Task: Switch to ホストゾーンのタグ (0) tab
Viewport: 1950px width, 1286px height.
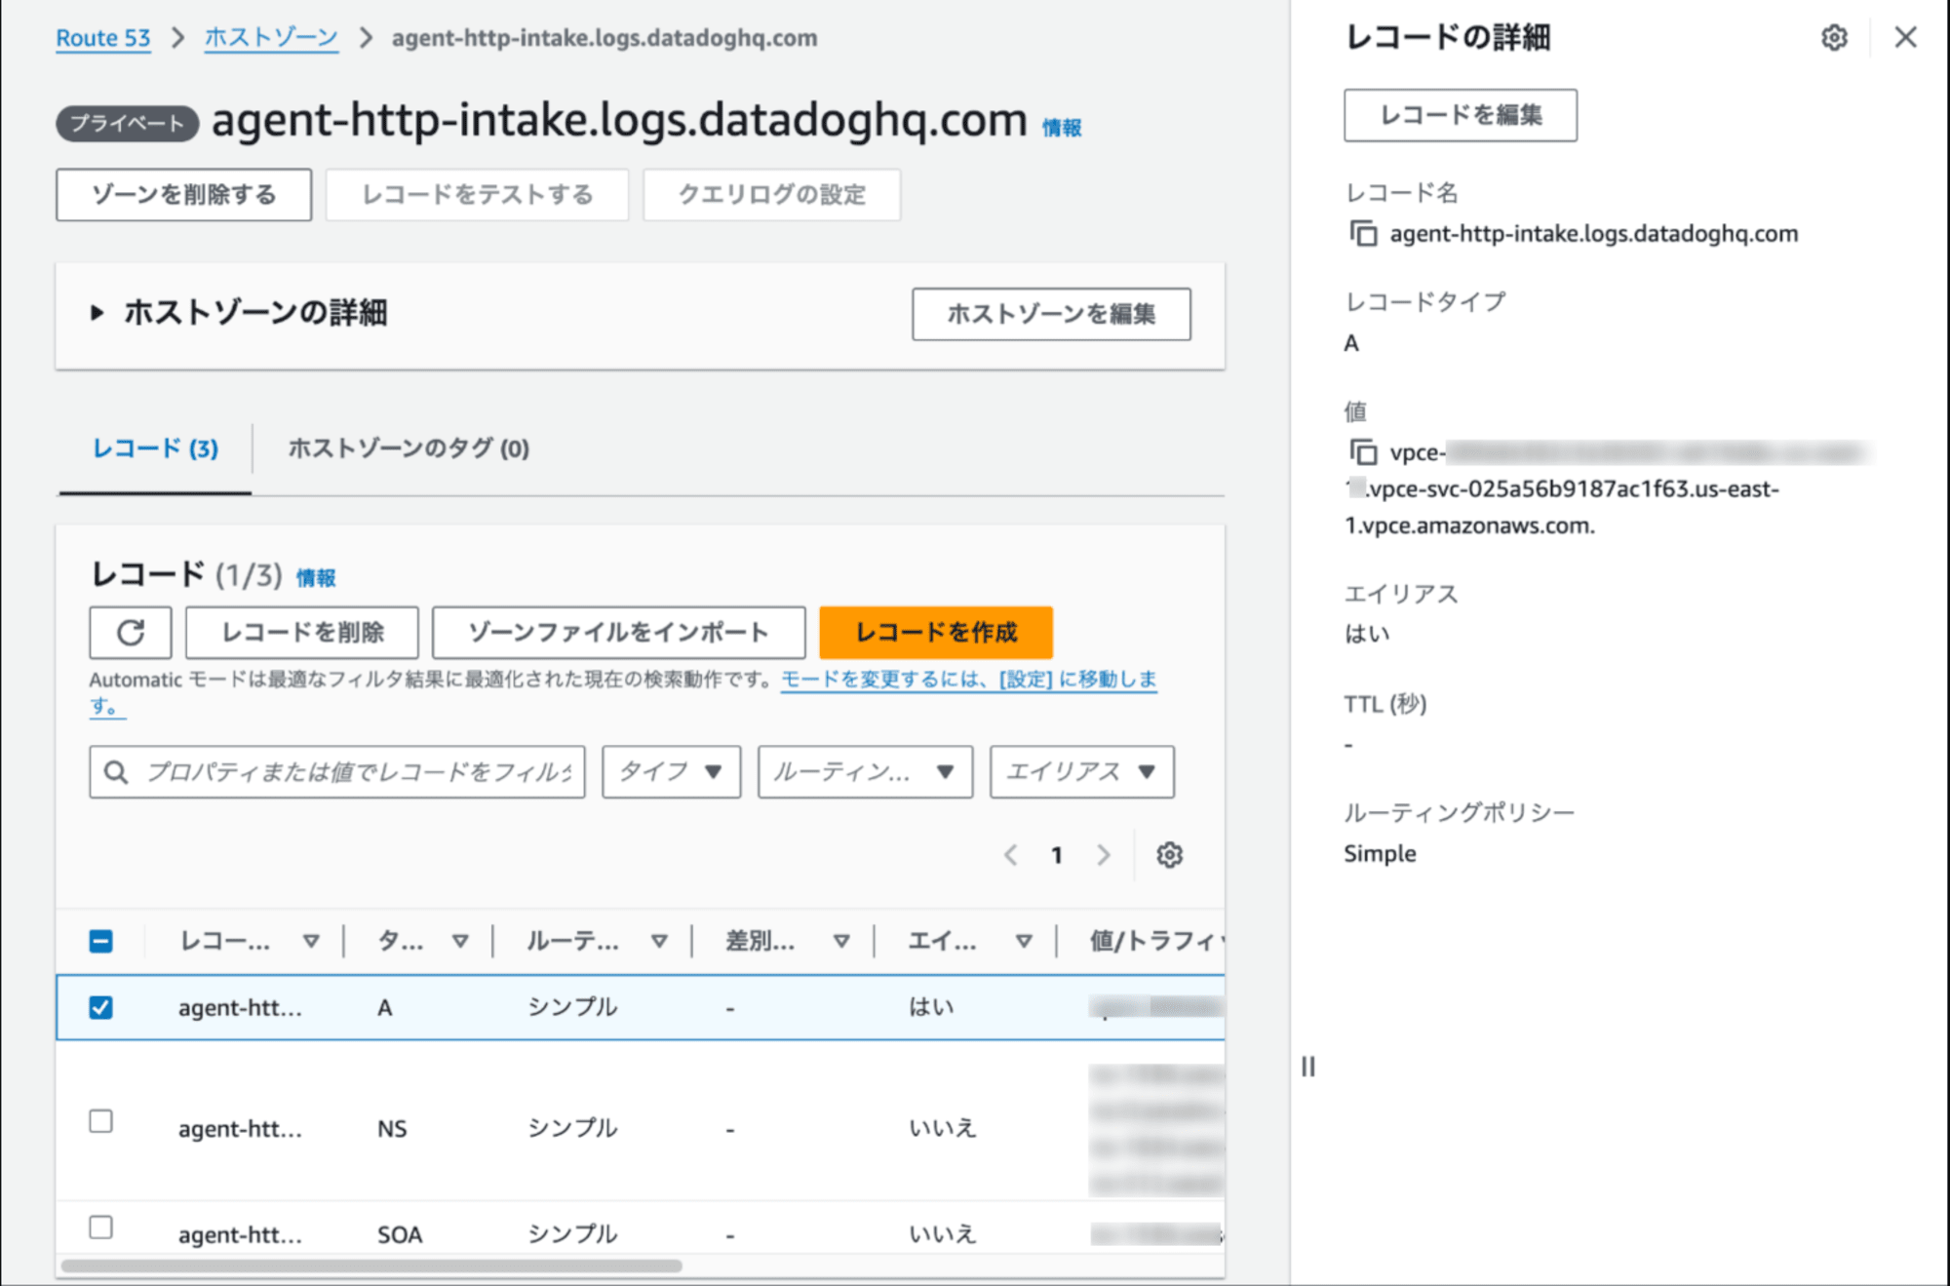Action: coord(409,448)
